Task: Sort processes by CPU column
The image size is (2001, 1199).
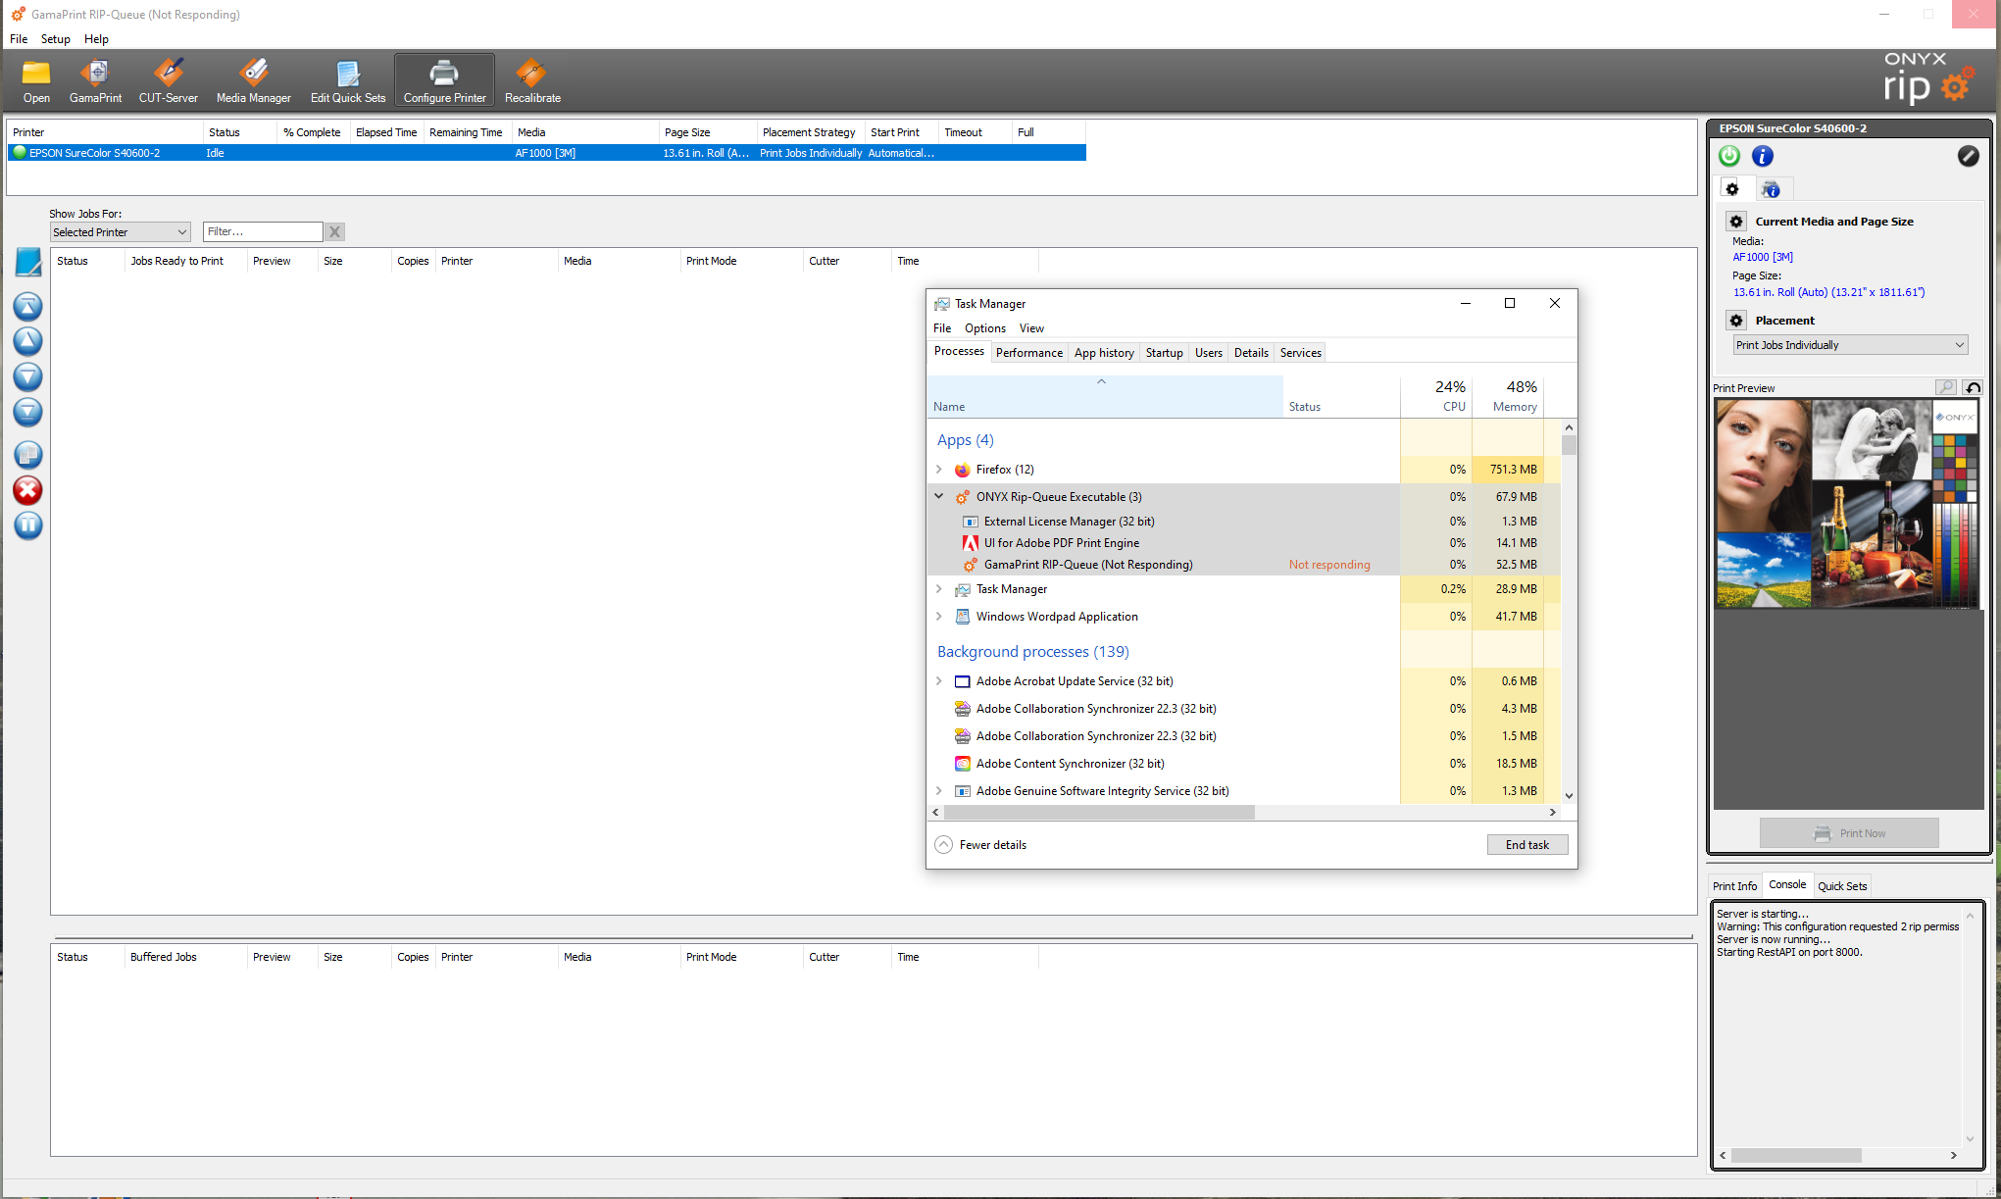Action: (x=1436, y=396)
